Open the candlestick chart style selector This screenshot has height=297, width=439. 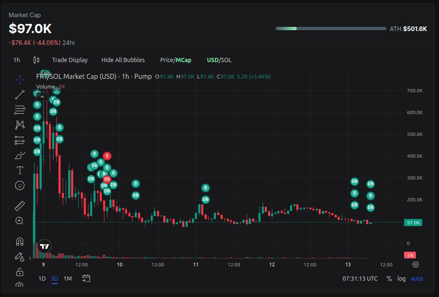coord(36,60)
